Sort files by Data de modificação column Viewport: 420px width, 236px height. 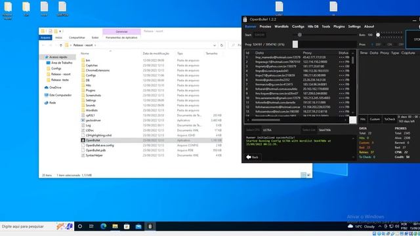pyautogui.click(x=156, y=54)
